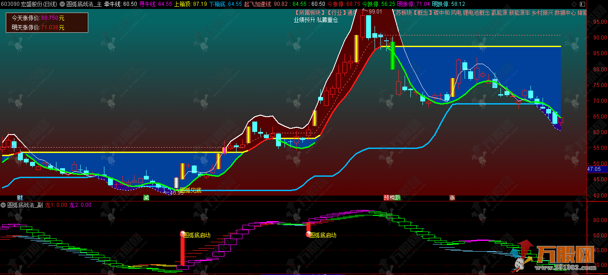Click the 减 event marker below the chart

click(x=146, y=197)
